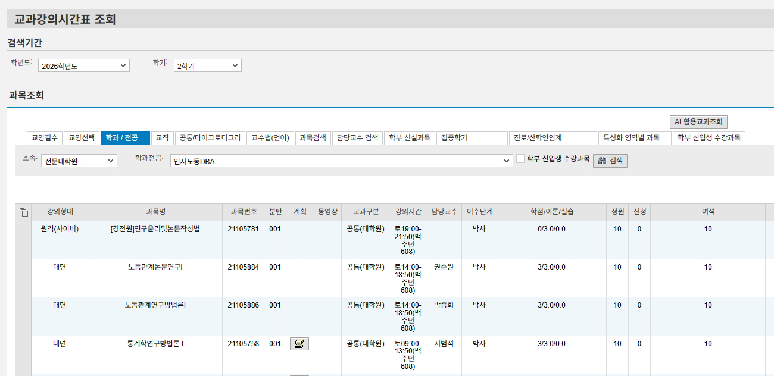Expand the 소속 dropdown showing 전문대학원
Viewport: 774px width, 376px height.
coord(79,161)
